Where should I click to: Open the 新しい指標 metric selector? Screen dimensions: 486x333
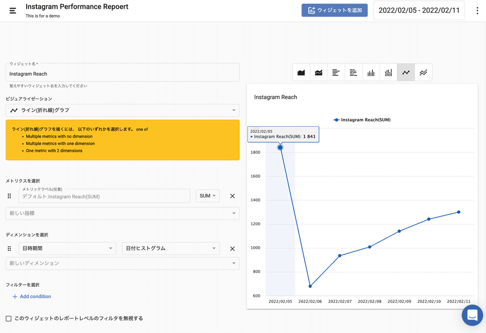[x=122, y=213]
